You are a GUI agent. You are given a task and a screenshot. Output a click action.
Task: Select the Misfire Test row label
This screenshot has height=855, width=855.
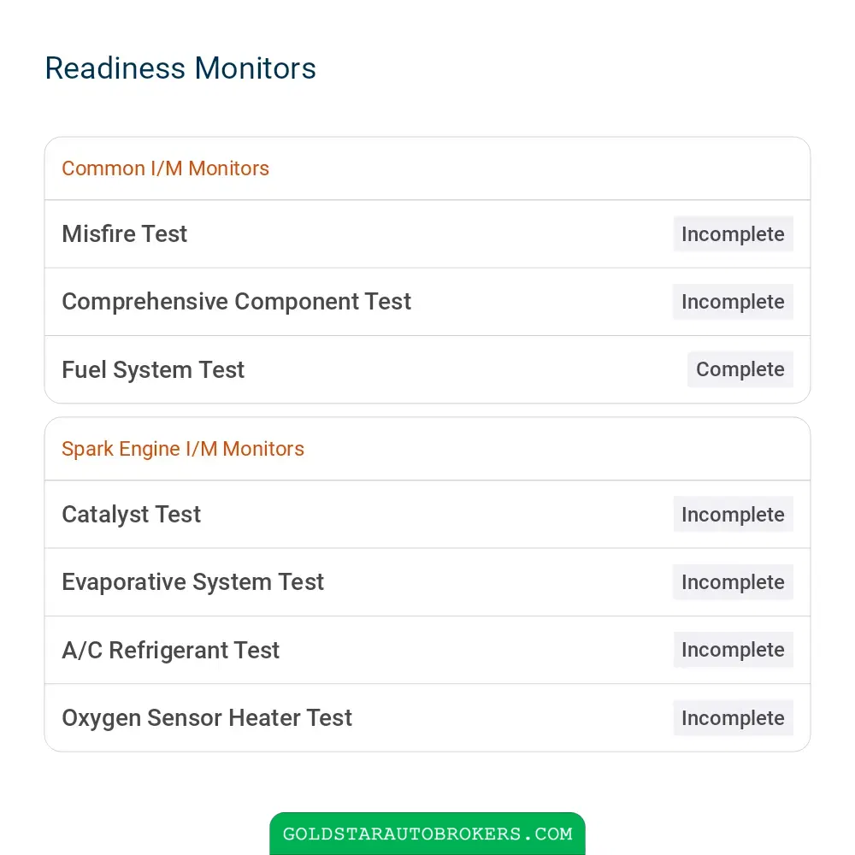(124, 234)
